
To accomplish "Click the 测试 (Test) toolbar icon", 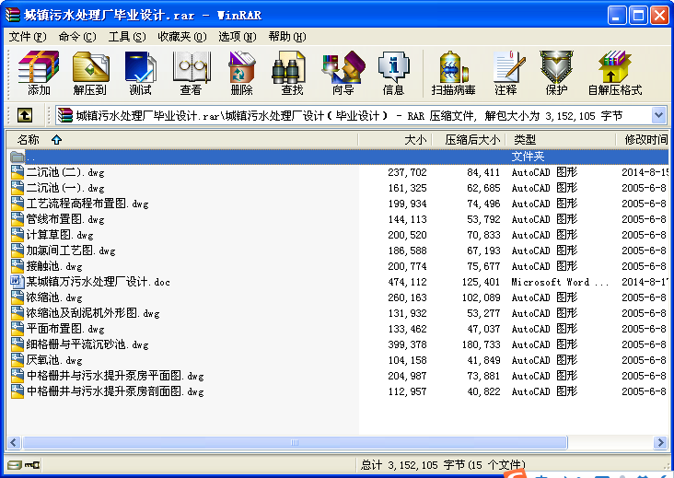I will pos(140,73).
